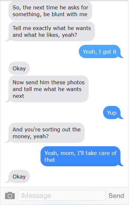Image resolution: width=129 pixels, height=205 pixels.
Task: Click the word "mom" in the blue message
Action: [68, 153]
